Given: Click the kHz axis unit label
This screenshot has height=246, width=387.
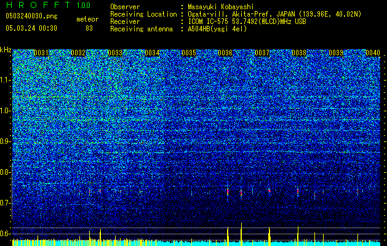Looking at the screenshot, I should coord(6,50).
